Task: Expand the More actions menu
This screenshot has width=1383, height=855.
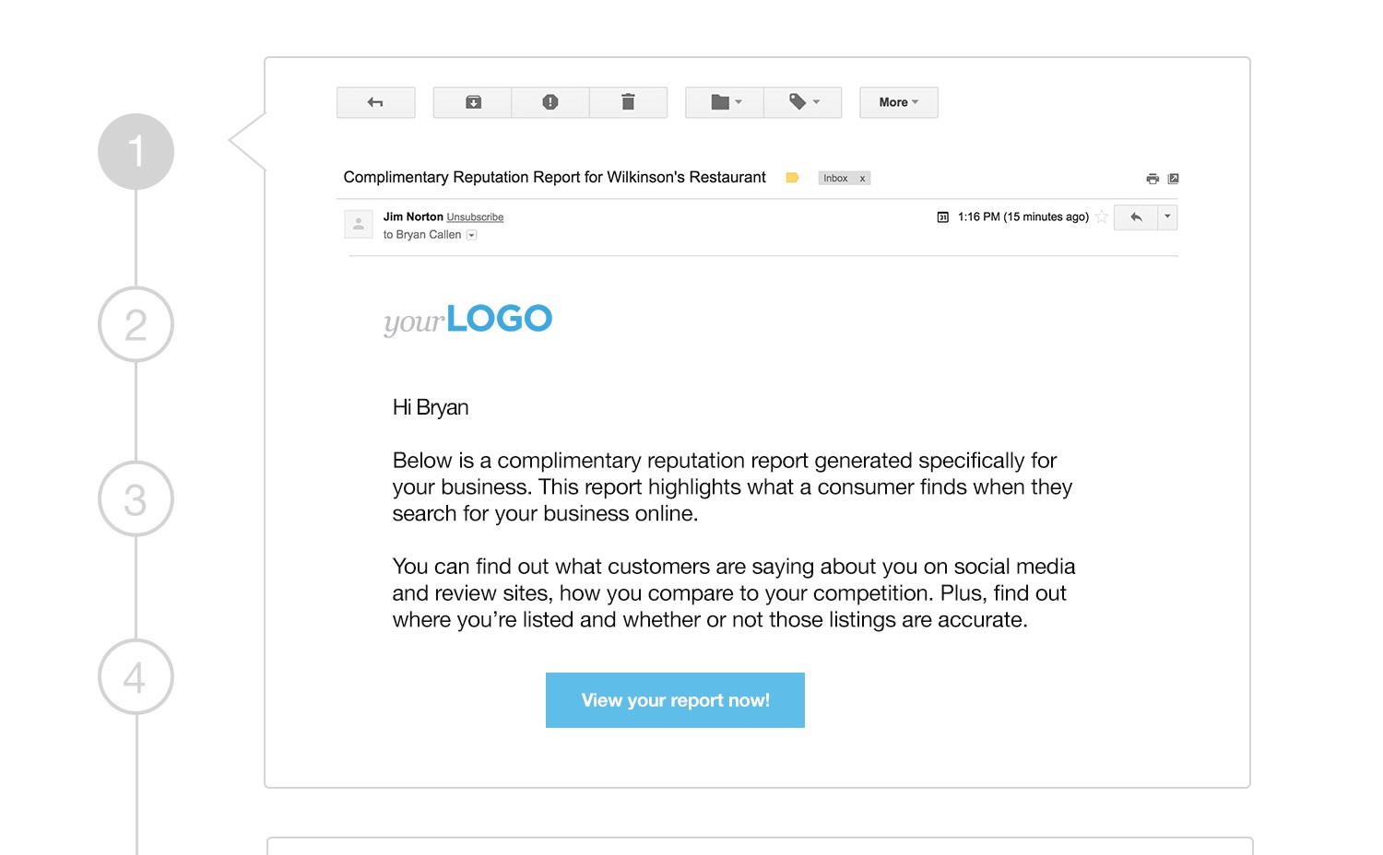Action: [x=898, y=102]
